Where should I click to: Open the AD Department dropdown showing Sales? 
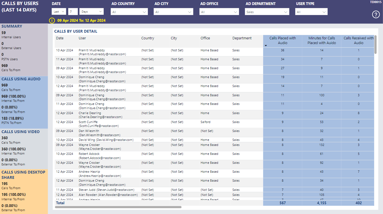[x=267, y=12]
